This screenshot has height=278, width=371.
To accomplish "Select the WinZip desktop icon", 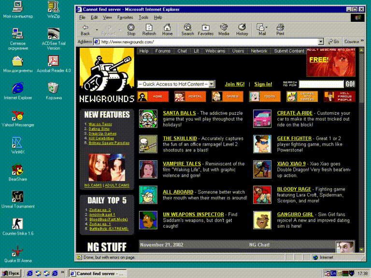I will (x=54, y=10).
